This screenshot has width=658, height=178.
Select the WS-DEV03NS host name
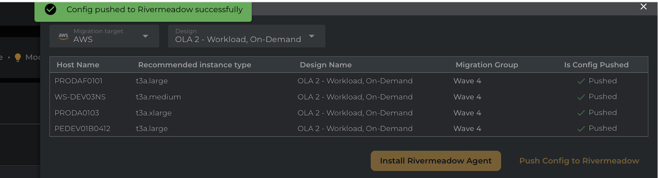pyautogui.click(x=80, y=97)
